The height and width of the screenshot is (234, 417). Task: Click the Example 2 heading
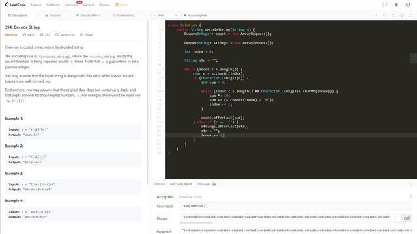click(x=14, y=146)
